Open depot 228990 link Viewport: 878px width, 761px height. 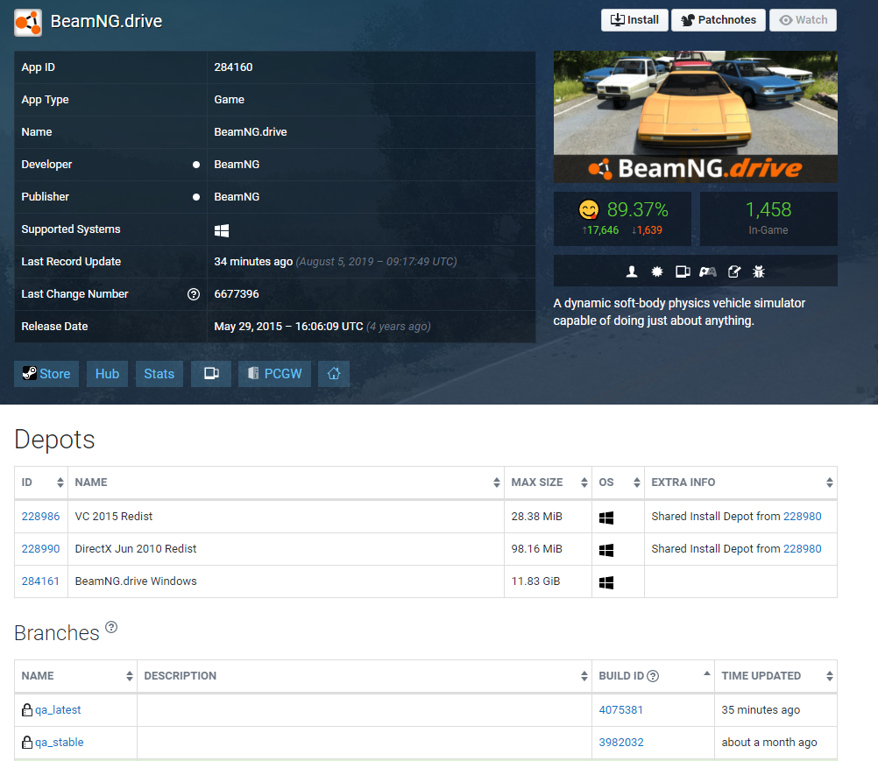(x=40, y=549)
